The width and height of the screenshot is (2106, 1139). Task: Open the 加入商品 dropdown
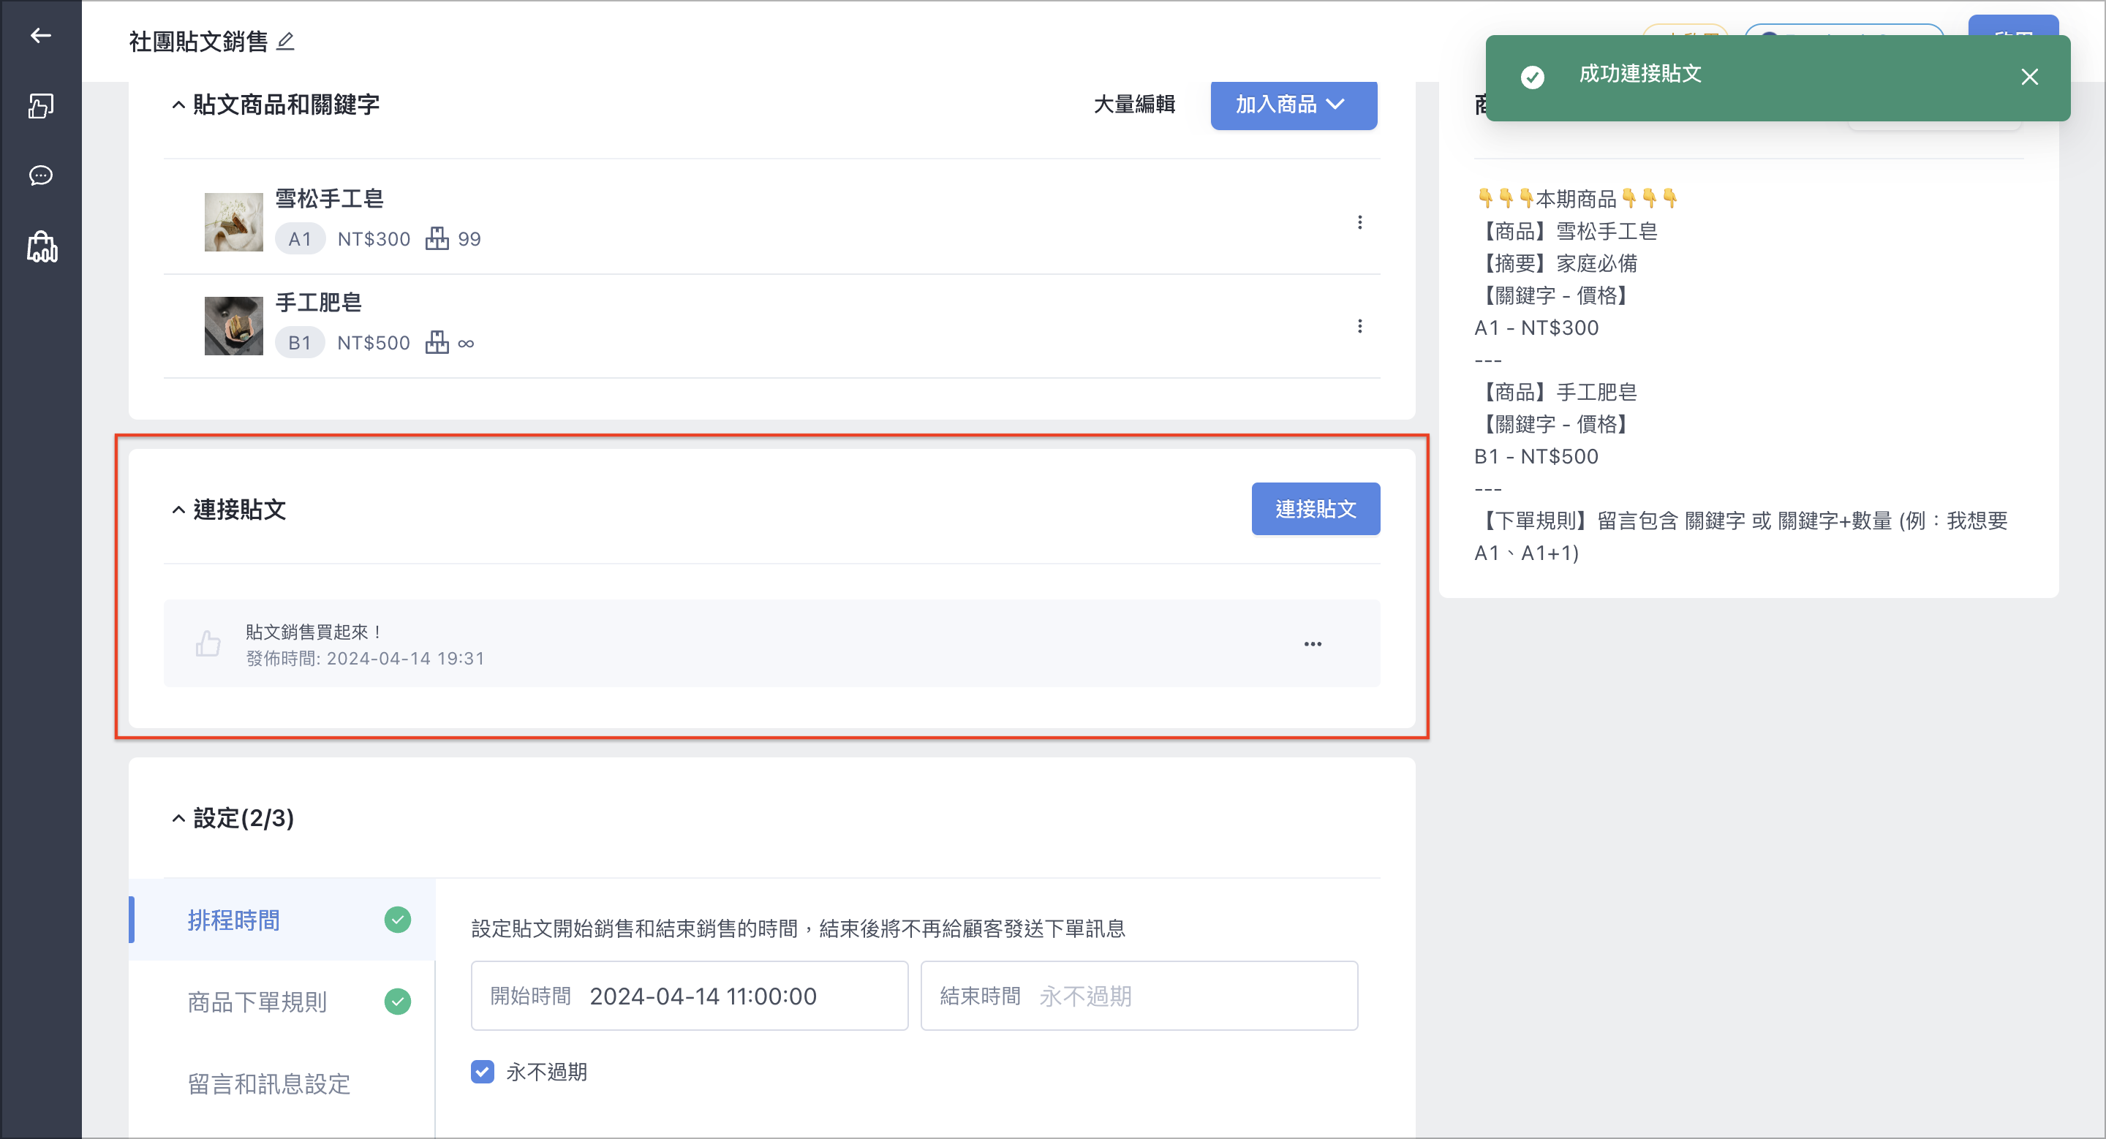point(1294,105)
